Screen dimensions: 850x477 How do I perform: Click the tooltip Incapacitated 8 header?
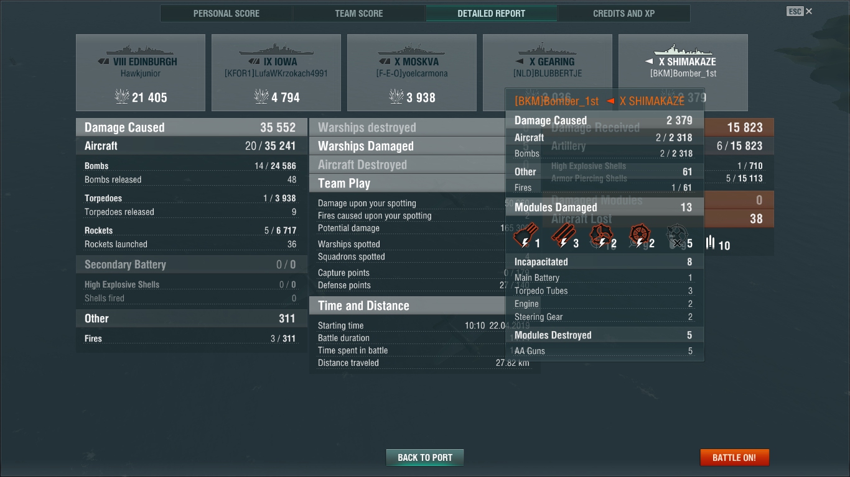[605, 261]
